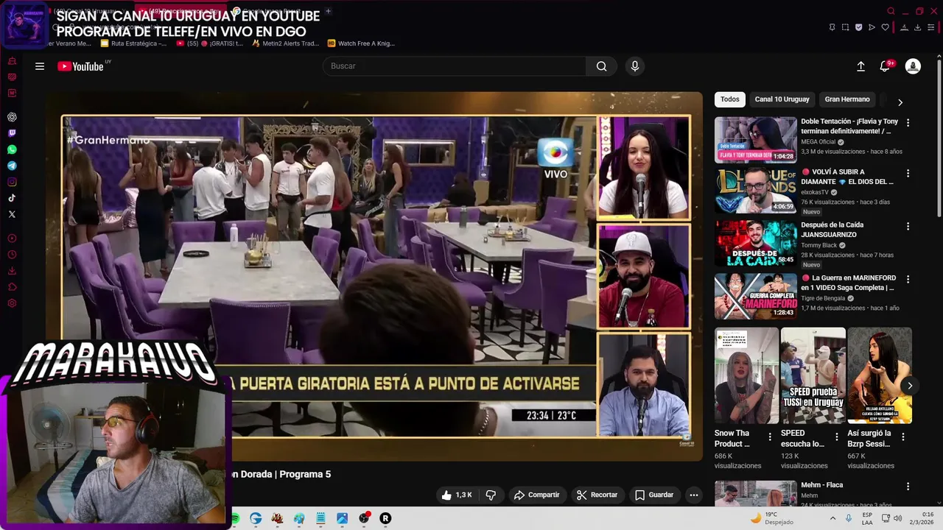Open La Guerra en MARINEFORD thumbnail

(x=755, y=296)
